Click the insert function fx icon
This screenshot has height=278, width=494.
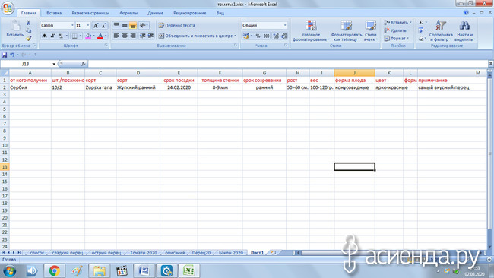coord(84,64)
